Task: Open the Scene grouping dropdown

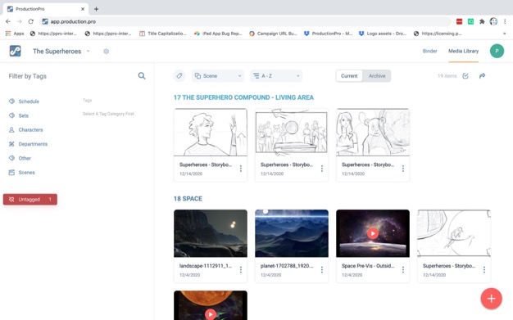Action: coord(218,76)
